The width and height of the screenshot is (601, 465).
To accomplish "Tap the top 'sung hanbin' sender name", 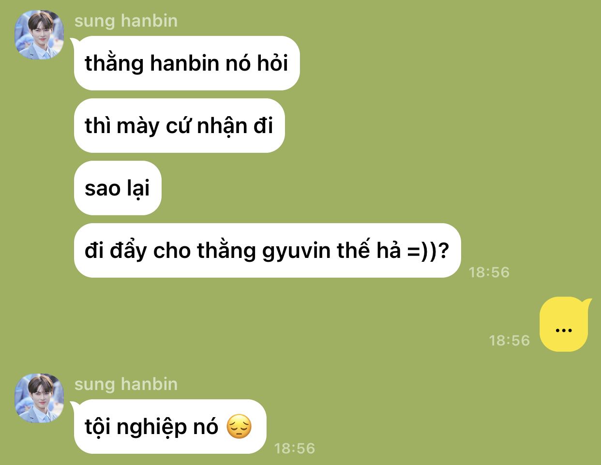I will click(x=126, y=21).
